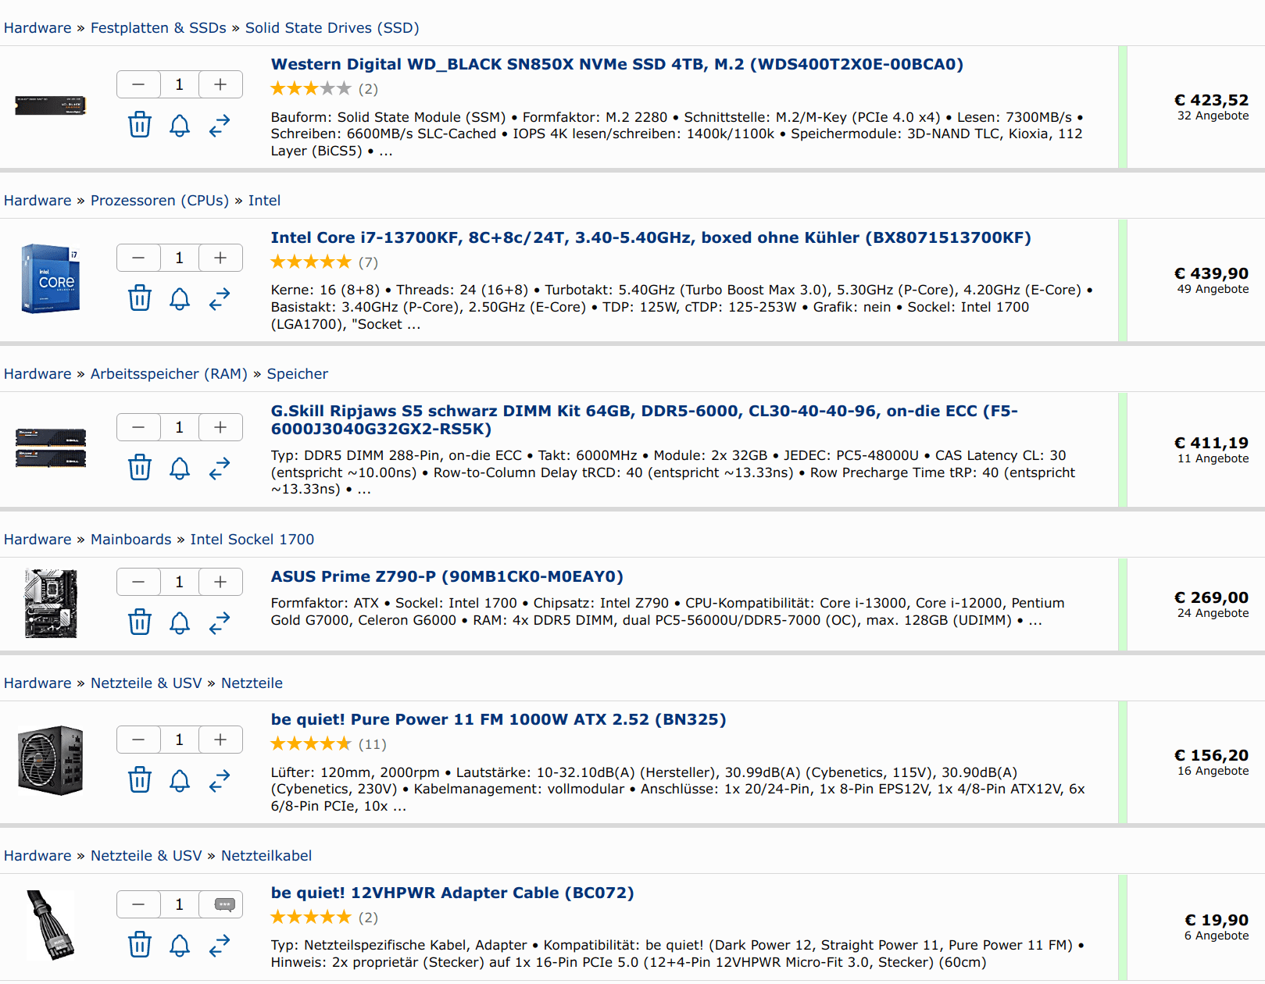Viewport: 1265px width, 984px height.
Task: Open be quiet! 12VHPWR Adapter Cable link
Action: click(452, 893)
